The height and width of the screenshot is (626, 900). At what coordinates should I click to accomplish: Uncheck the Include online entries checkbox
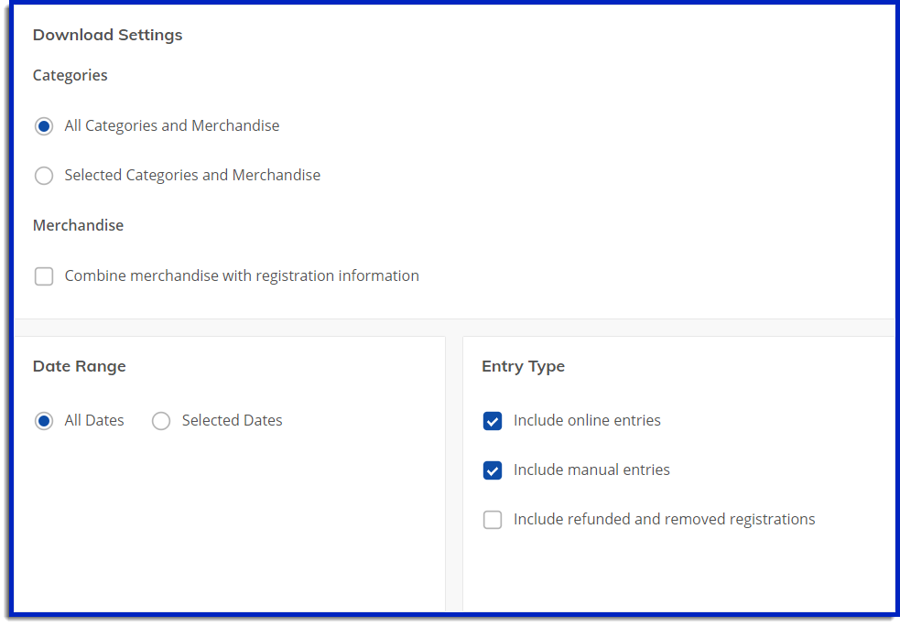pos(493,421)
